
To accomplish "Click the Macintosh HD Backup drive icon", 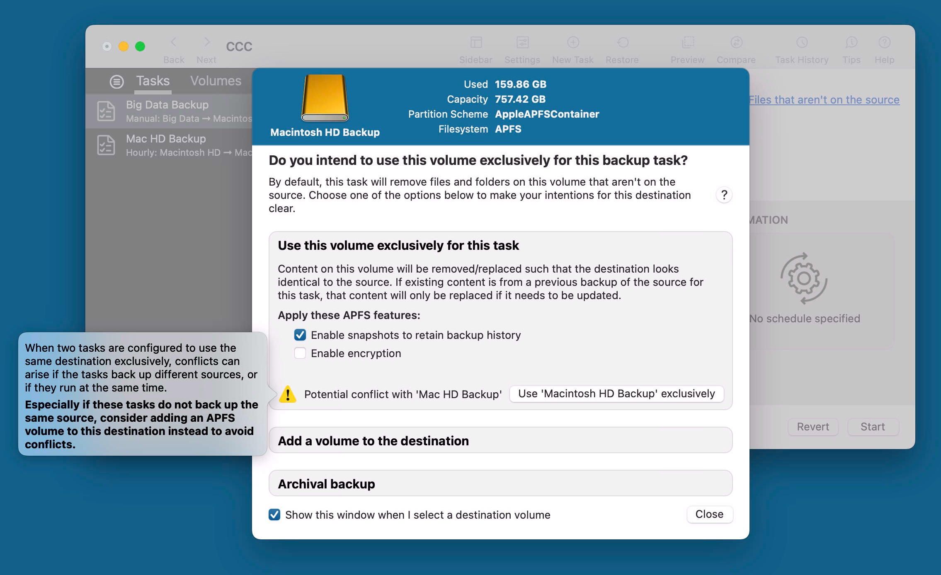I will pyautogui.click(x=325, y=98).
